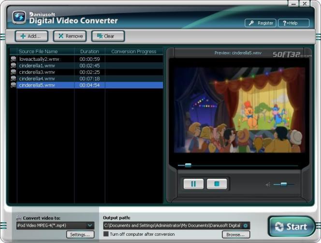Viewport: 321px width, 243px height.
Task: Pause the video preview
Action: click(193, 184)
